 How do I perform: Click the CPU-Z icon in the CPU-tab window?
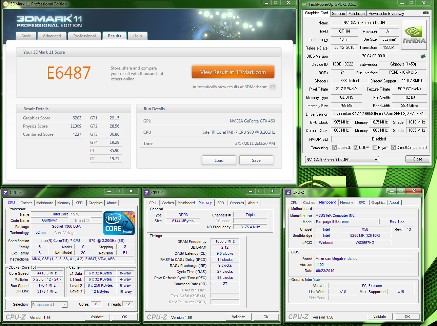[x=5, y=192]
